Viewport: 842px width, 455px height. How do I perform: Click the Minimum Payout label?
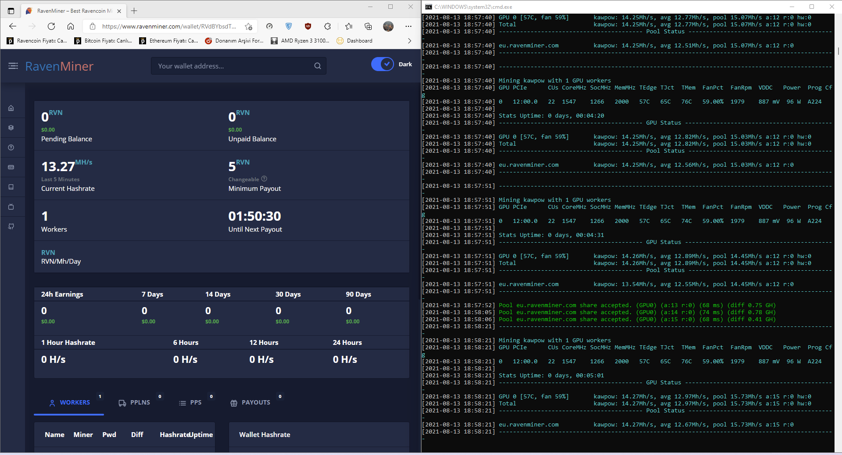coord(254,189)
